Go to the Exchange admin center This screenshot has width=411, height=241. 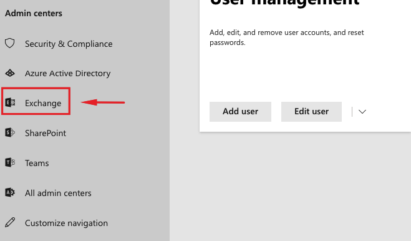(43, 103)
